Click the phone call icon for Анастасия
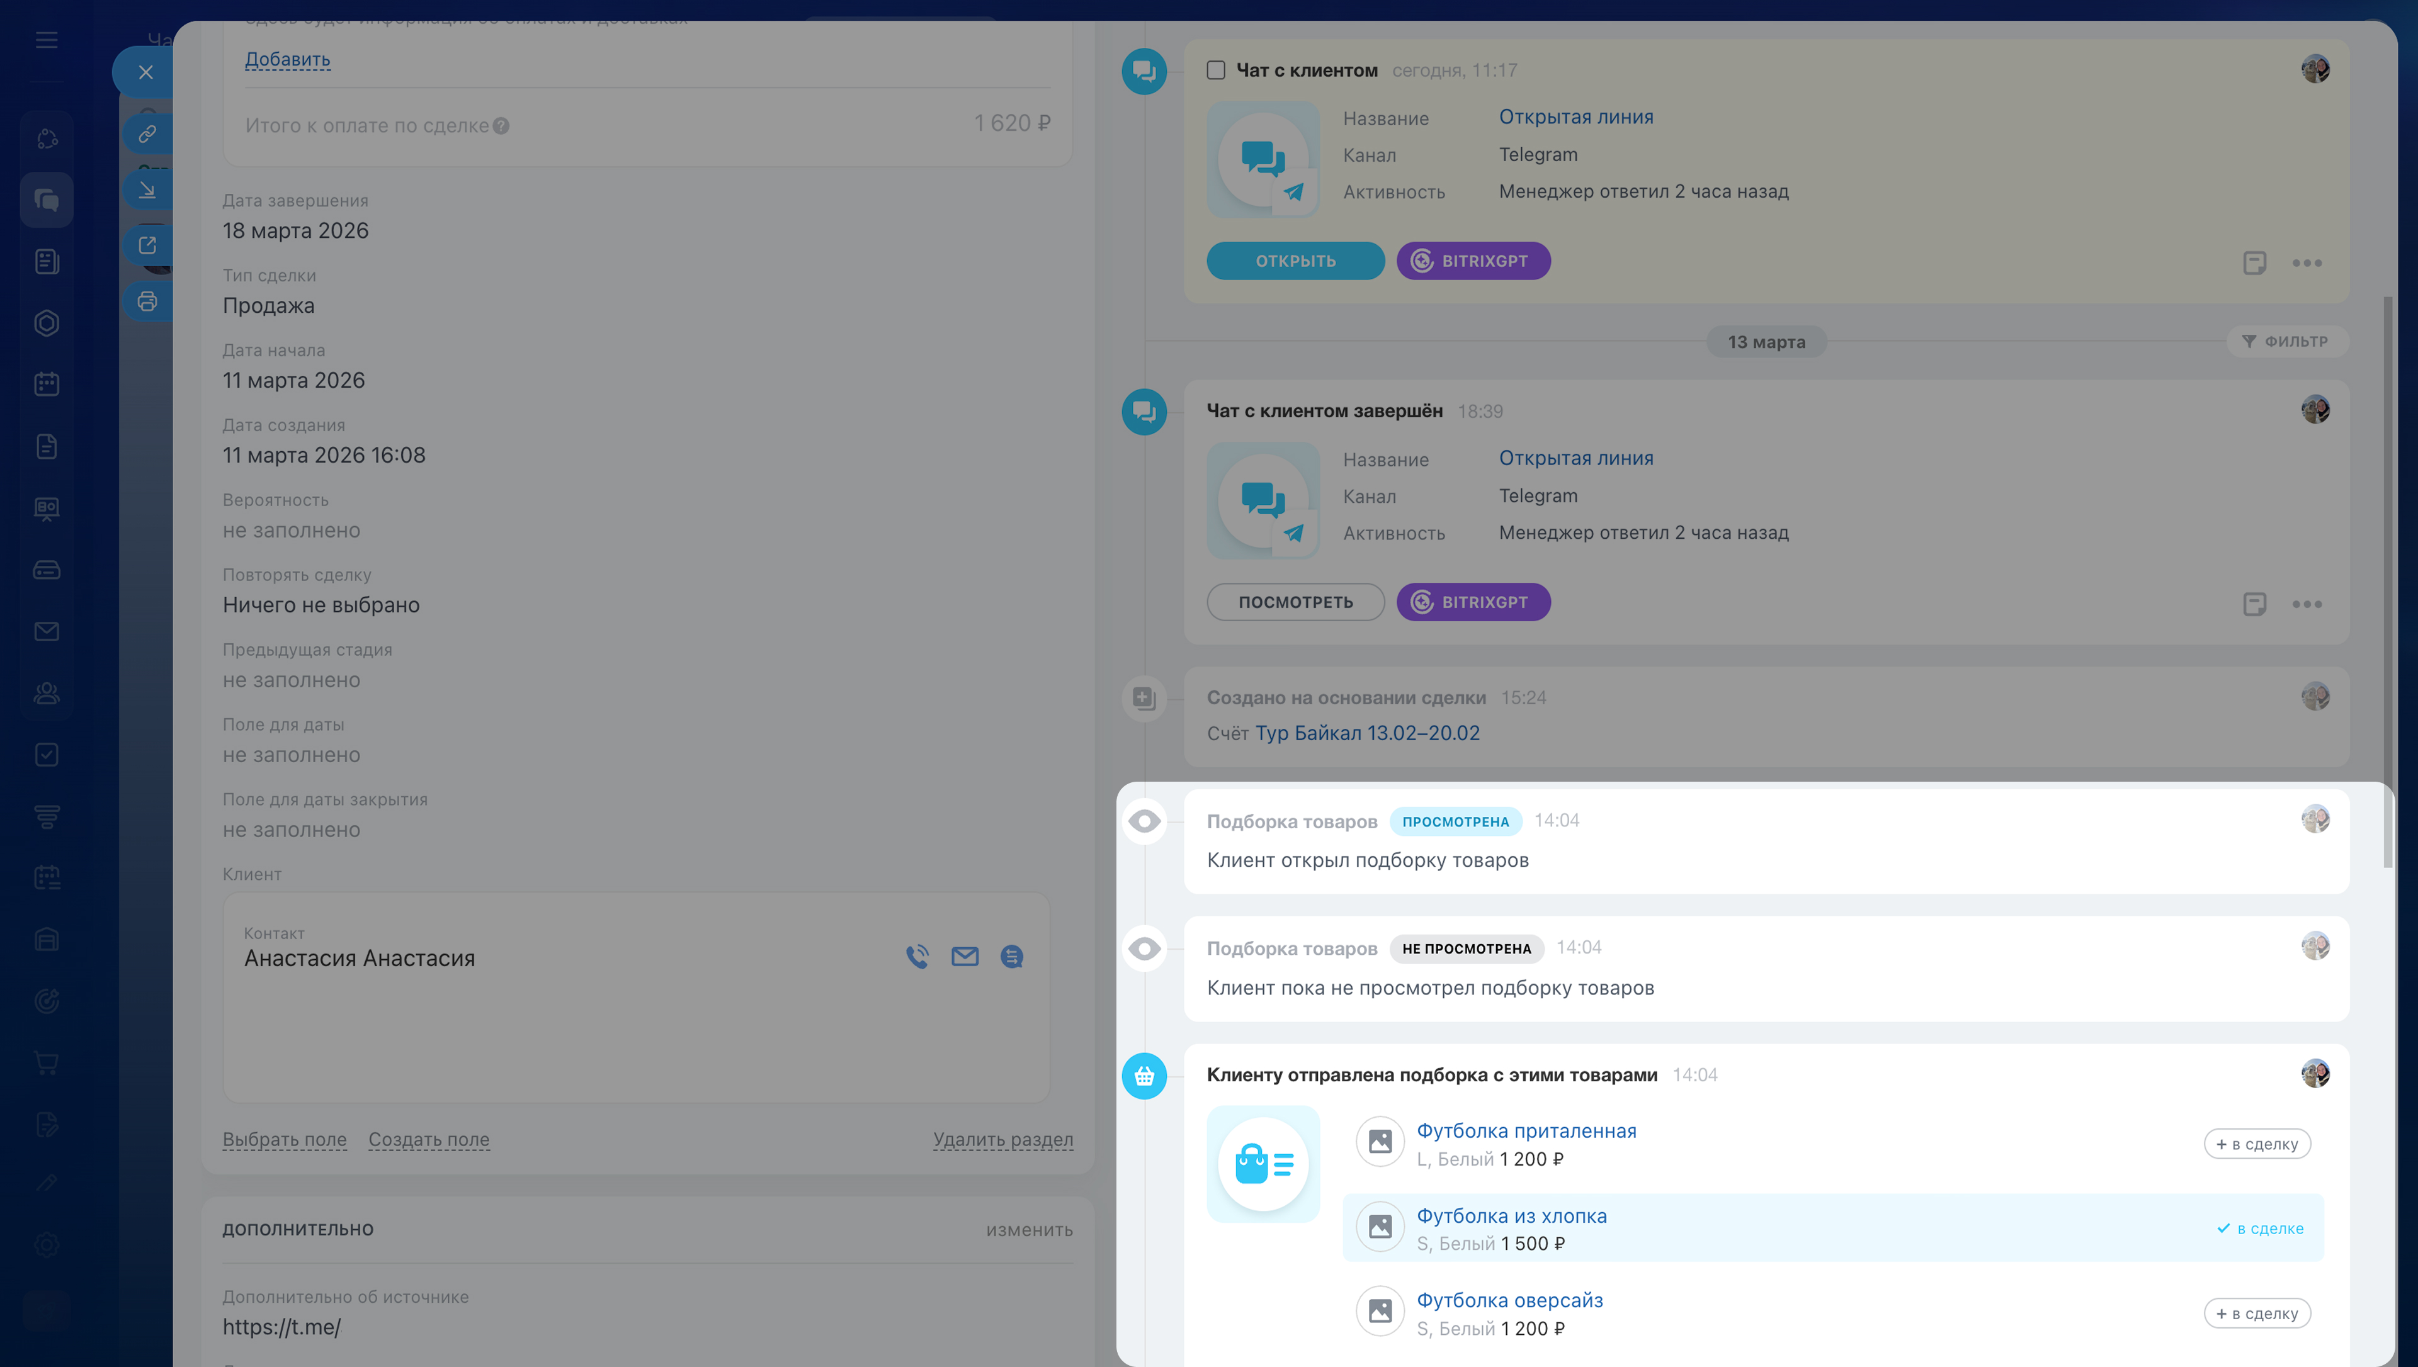This screenshot has width=2418, height=1367. click(x=916, y=957)
